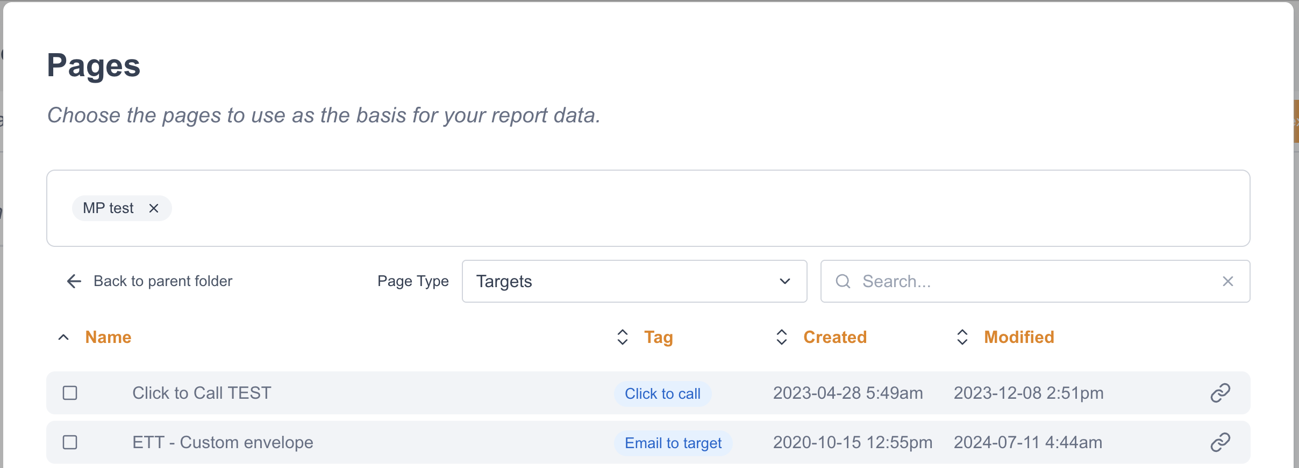The image size is (1299, 468).
Task: Click the Tag column sort arrows
Action: (x=622, y=337)
